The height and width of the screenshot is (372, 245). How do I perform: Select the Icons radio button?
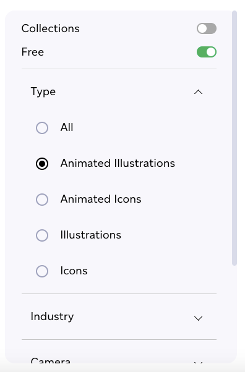(x=42, y=271)
